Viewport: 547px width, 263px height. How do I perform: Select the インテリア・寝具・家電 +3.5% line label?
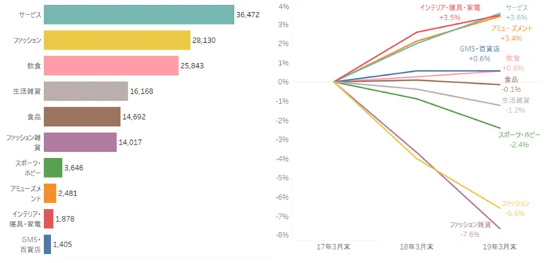coord(450,13)
